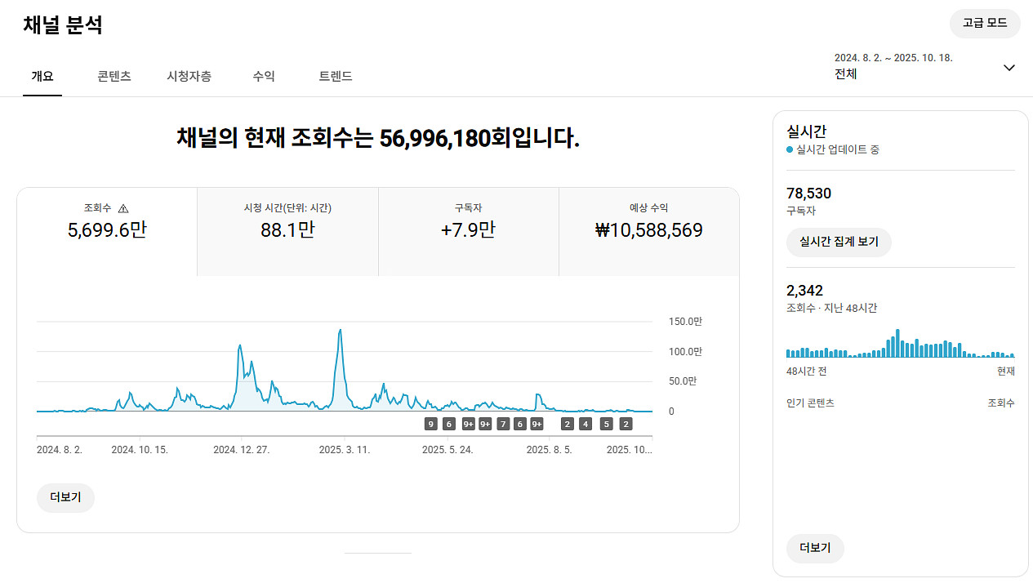Click 더보기 below the views chart
This screenshot has height=583, width=1033.
[65, 497]
